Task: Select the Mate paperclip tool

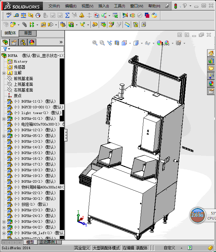Action: pos(24,24)
